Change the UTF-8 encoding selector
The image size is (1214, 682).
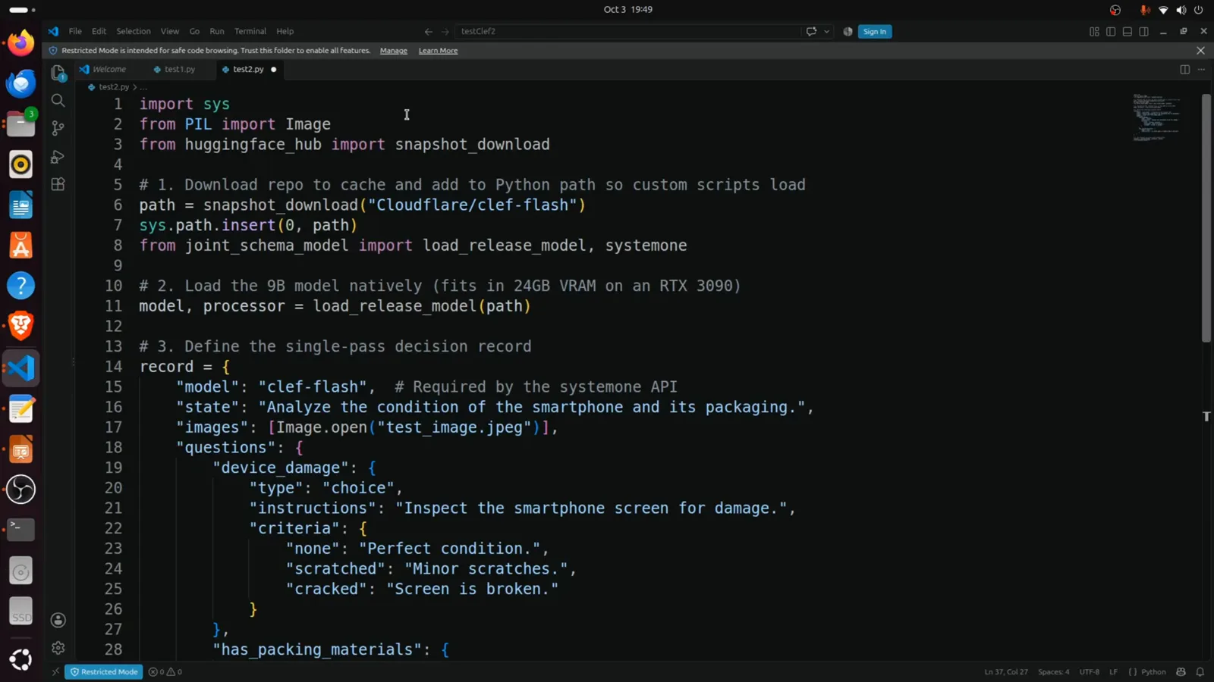coord(1090,671)
